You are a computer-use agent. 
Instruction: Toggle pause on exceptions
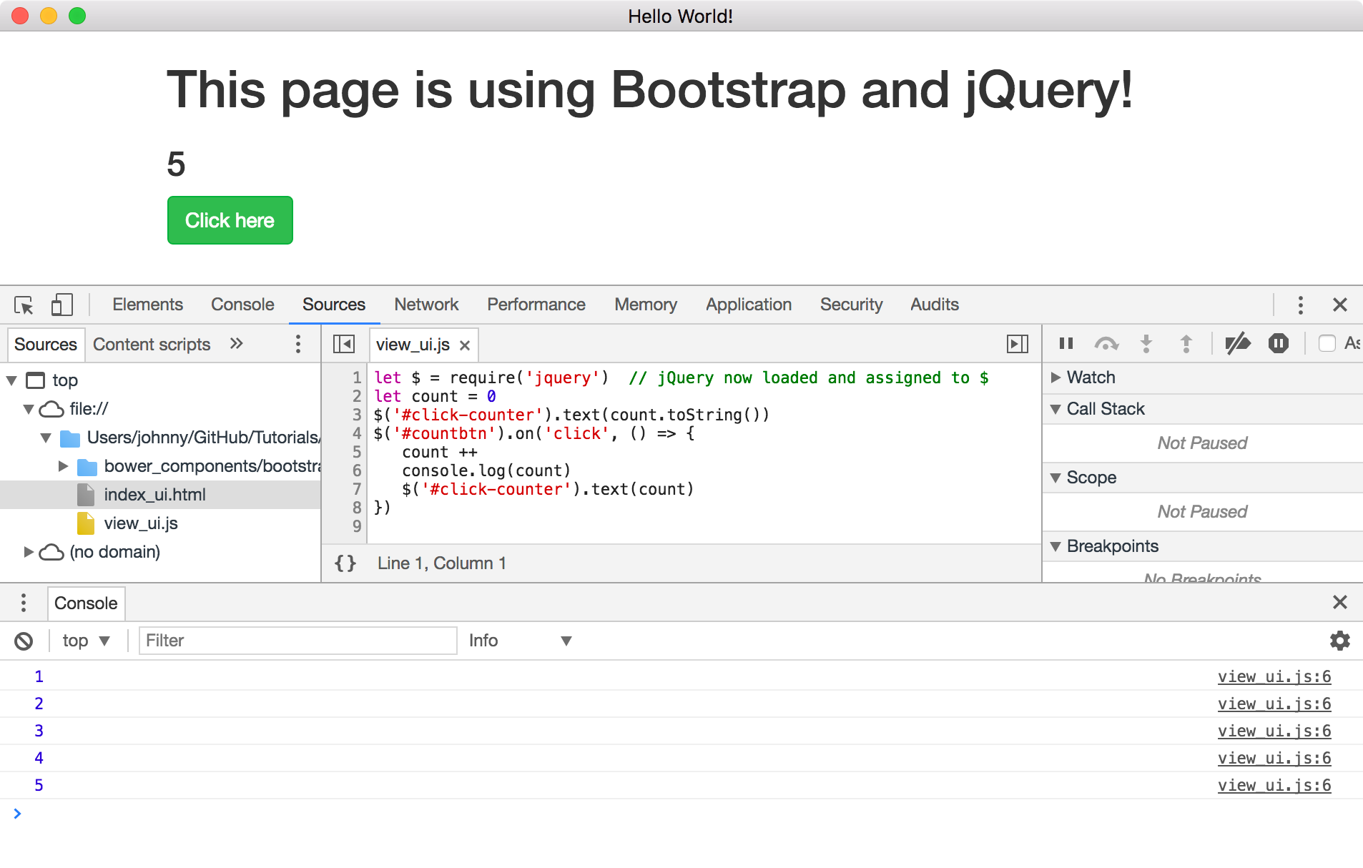tap(1279, 344)
